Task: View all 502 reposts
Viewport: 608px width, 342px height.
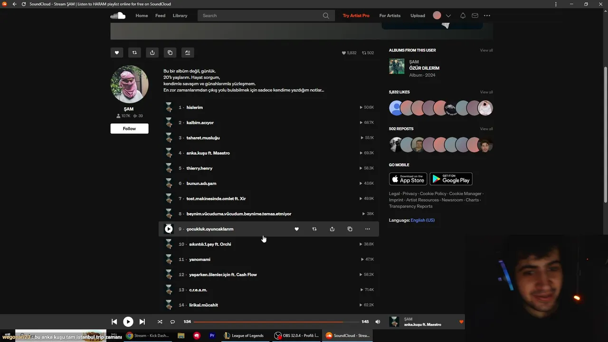Action: point(486,129)
